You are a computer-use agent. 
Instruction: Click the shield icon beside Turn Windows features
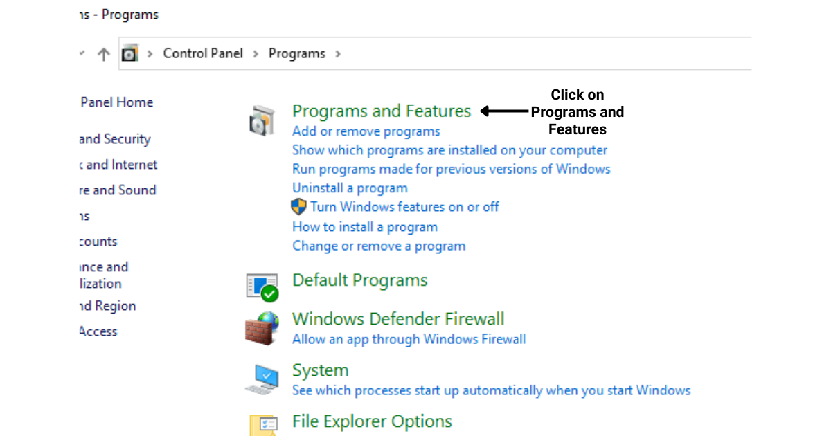pos(298,206)
